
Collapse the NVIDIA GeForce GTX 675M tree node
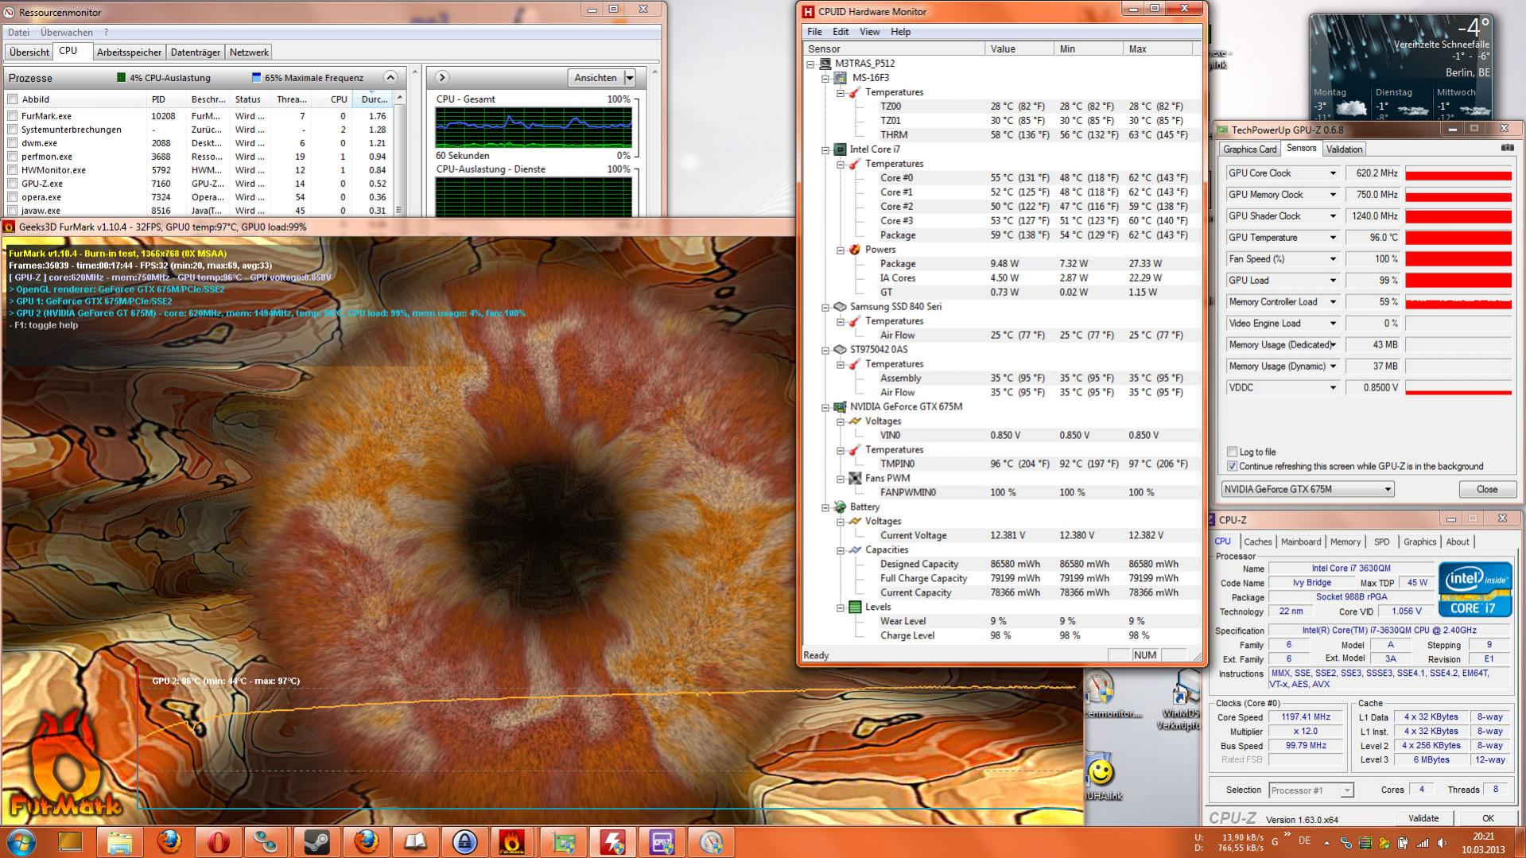(825, 407)
